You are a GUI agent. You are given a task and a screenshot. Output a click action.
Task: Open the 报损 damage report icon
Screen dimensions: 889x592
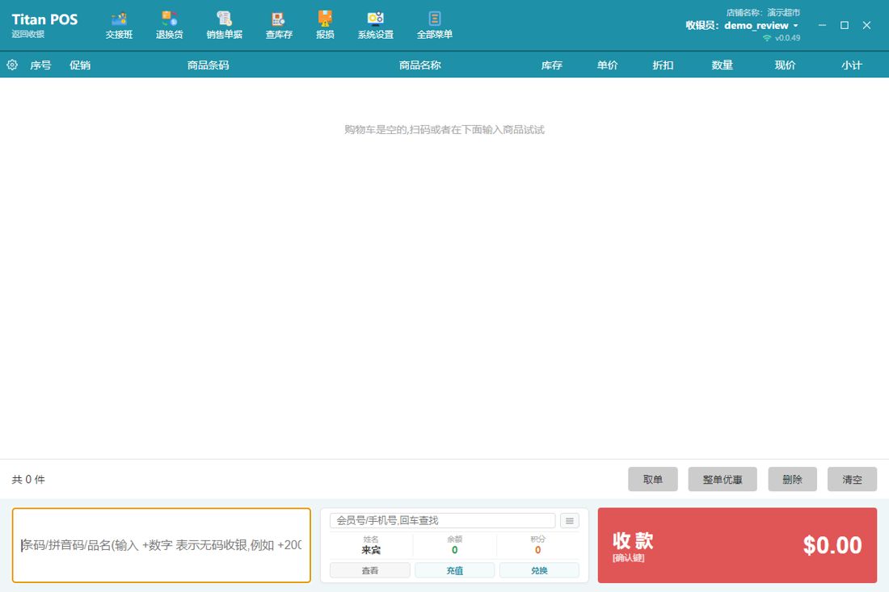click(325, 26)
